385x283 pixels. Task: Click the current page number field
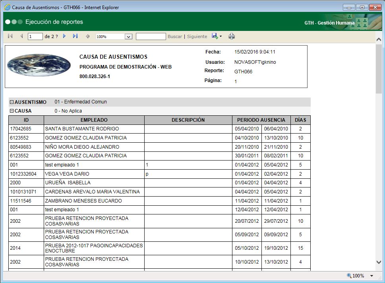[x=35, y=36]
